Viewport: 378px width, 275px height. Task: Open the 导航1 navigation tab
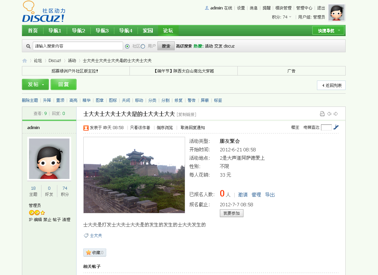point(55,31)
